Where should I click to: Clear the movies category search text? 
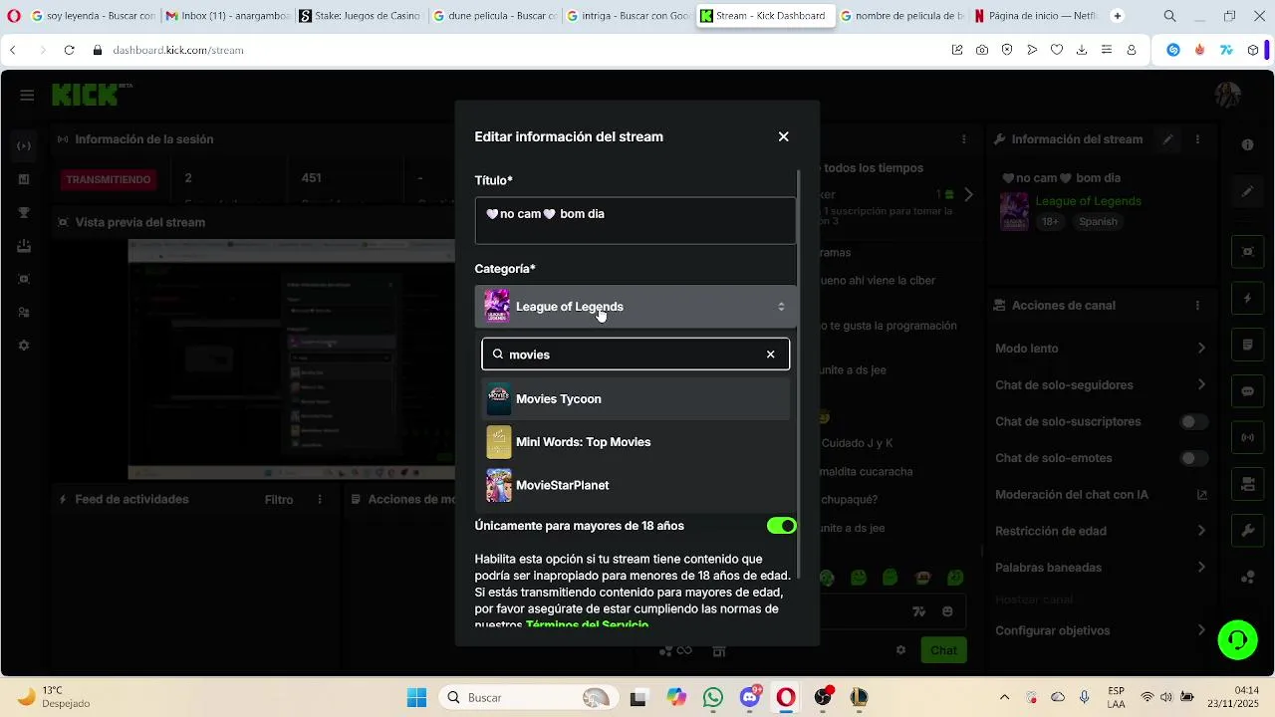pos(770,355)
